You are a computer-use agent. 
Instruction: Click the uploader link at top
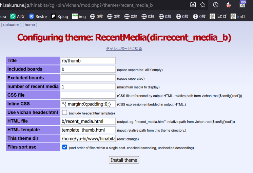[x=11, y=25]
